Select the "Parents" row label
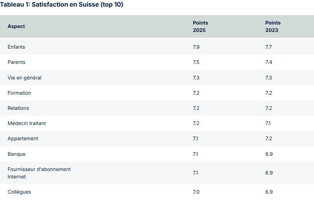314x201 pixels. tap(16, 62)
